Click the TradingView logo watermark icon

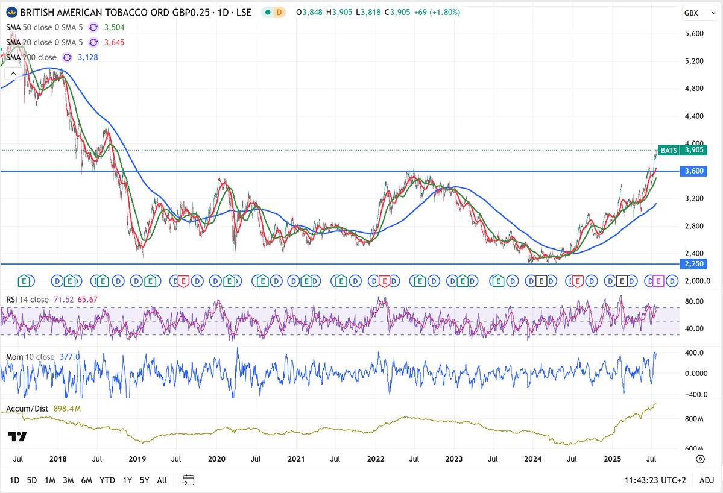17,436
